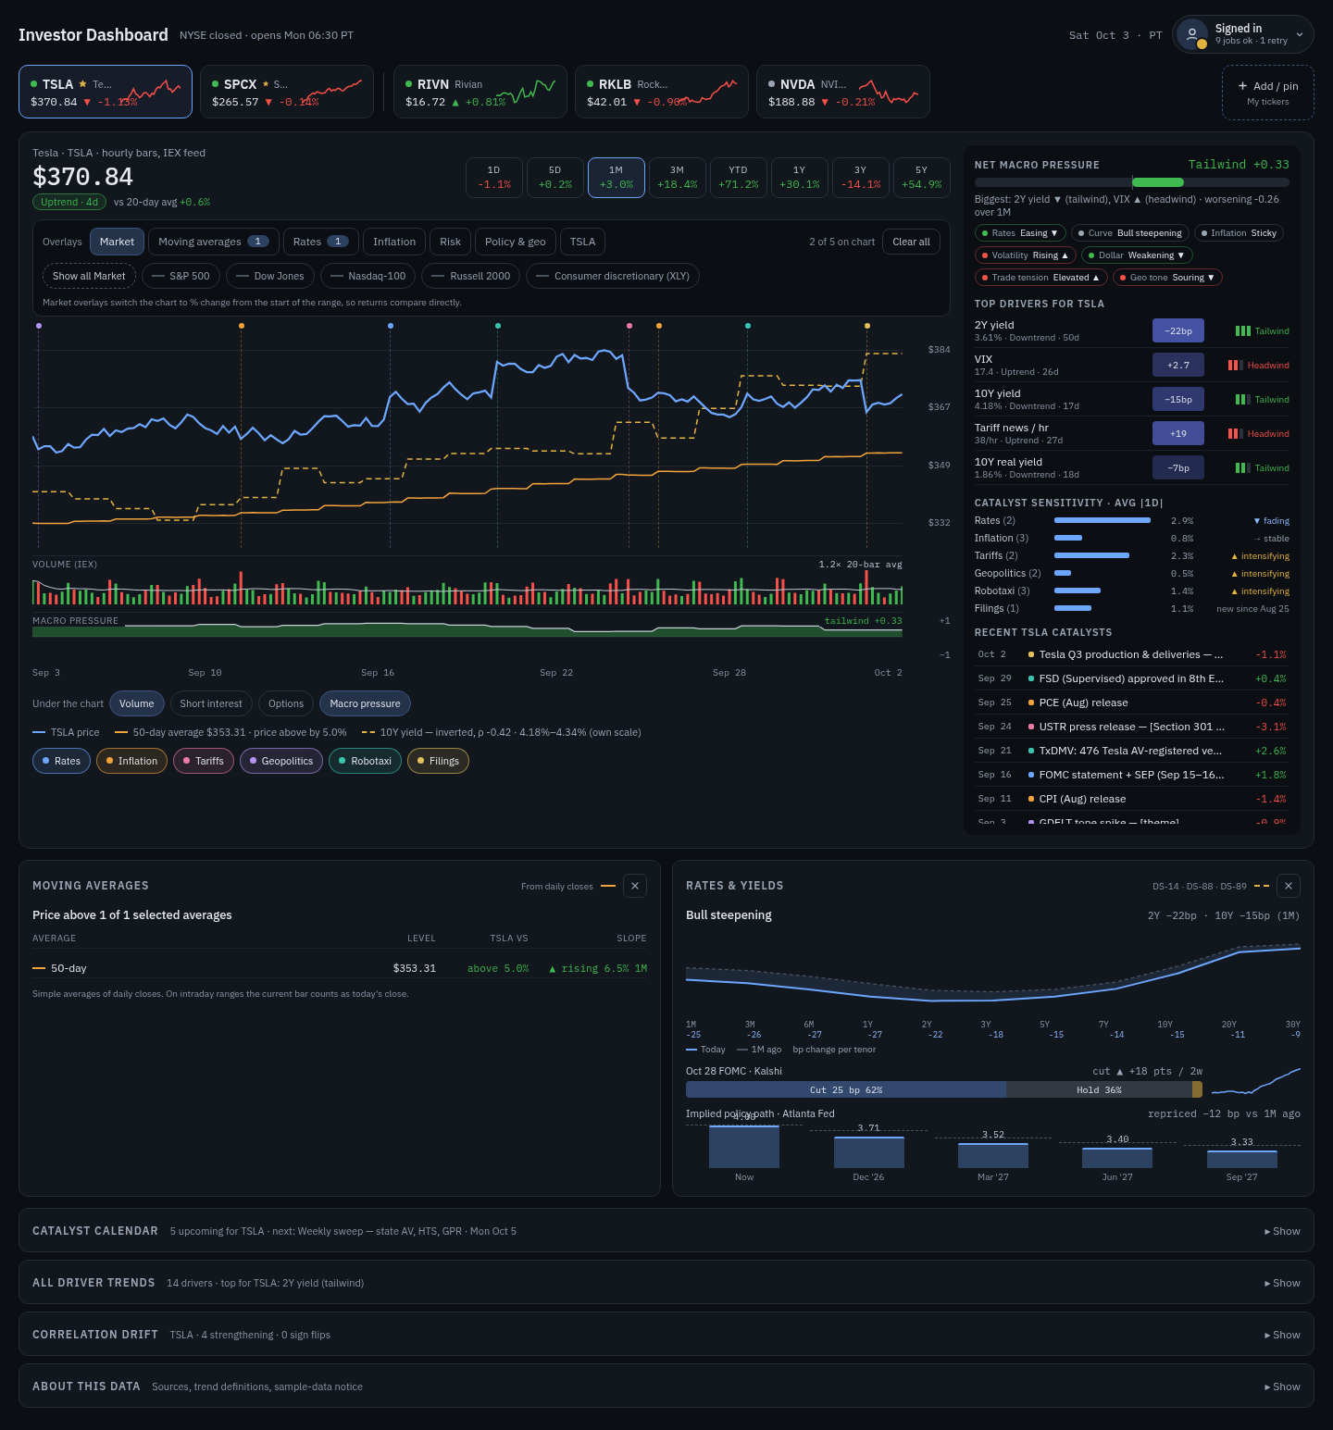
Task: Toggle the Short interest view
Action: coord(211,703)
